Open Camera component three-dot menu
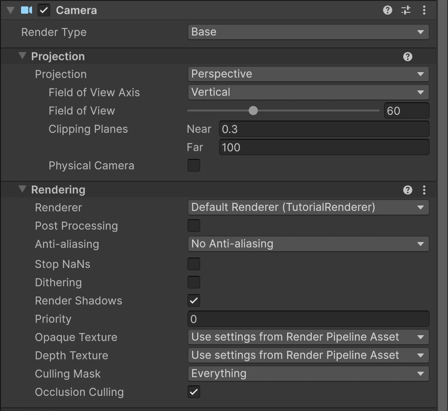This screenshot has width=448, height=411. coord(424,10)
